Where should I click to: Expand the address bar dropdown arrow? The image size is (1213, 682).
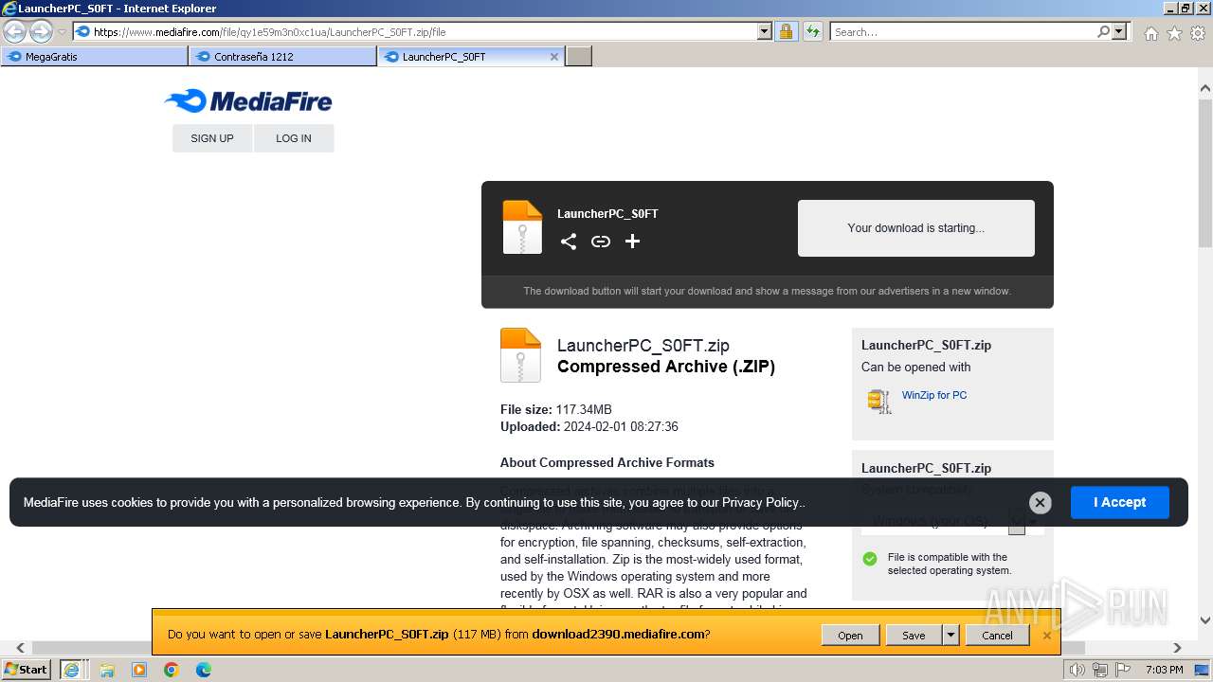(x=765, y=31)
